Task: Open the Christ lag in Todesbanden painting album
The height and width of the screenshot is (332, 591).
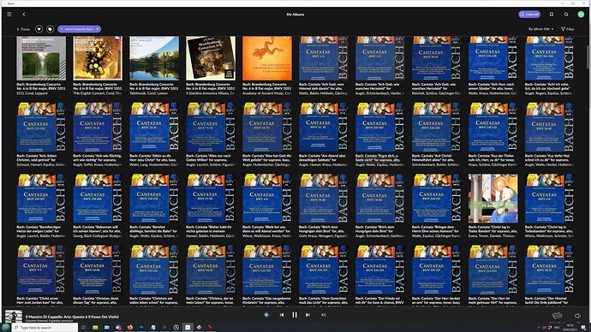Action: pos(493,199)
